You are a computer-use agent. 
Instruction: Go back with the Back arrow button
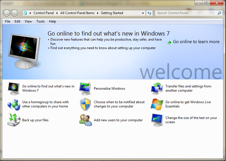point(6,13)
